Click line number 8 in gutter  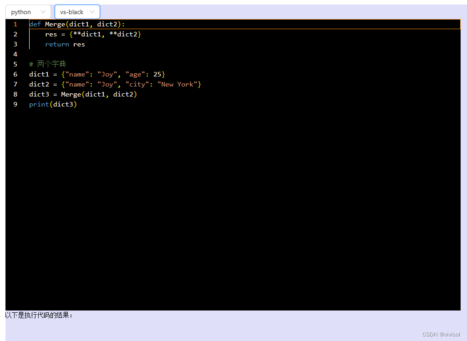15,94
